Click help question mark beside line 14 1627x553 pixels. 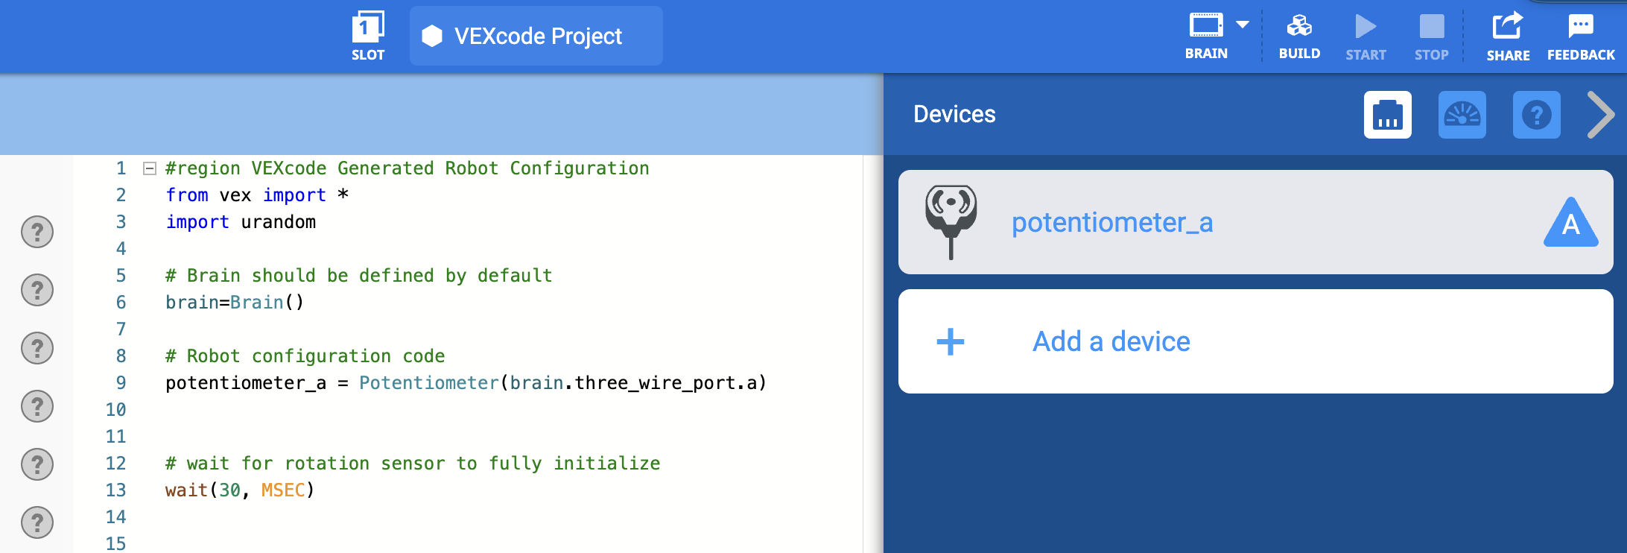(37, 522)
